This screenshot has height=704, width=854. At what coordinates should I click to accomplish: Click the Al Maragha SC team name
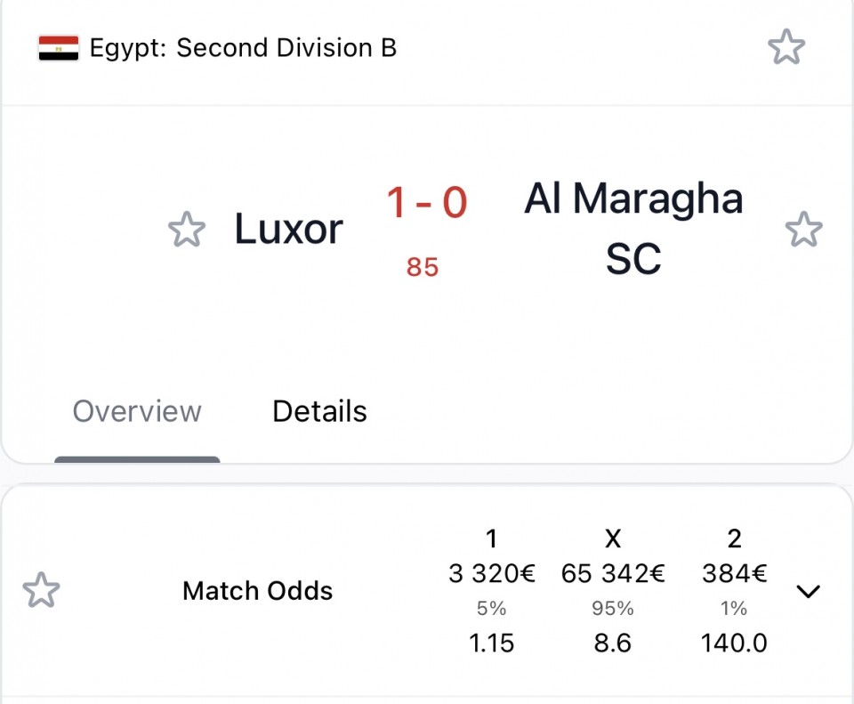[x=633, y=228]
